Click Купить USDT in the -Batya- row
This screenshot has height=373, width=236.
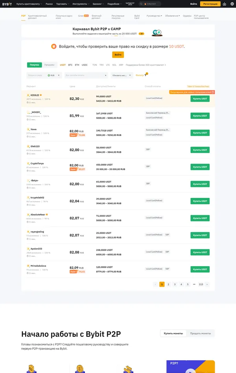pyautogui.click(x=200, y=184)
